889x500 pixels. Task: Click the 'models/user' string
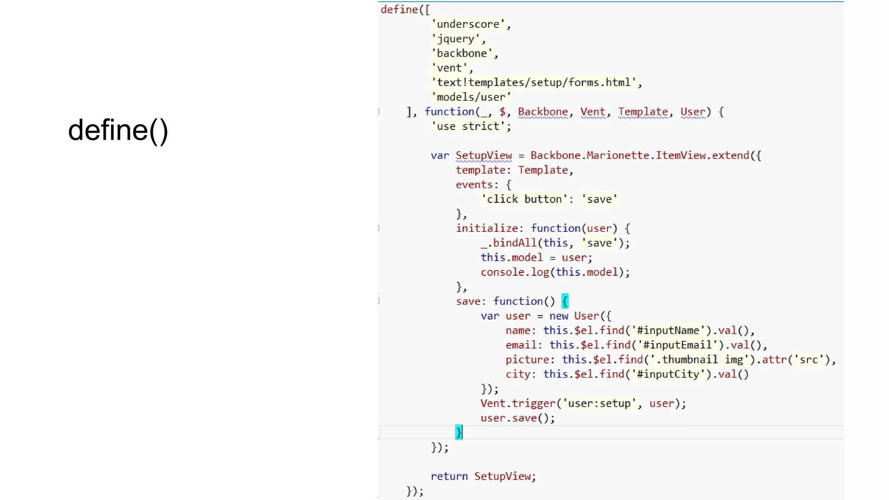[x=471, y=97]
